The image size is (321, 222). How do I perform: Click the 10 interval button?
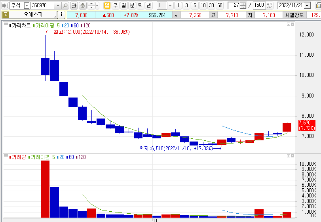[x=203, y=5]
